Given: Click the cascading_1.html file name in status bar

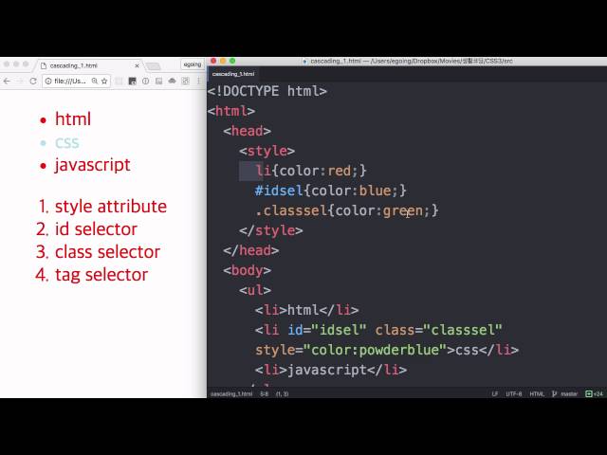Looking at the screenshot, I should (231, 394).
